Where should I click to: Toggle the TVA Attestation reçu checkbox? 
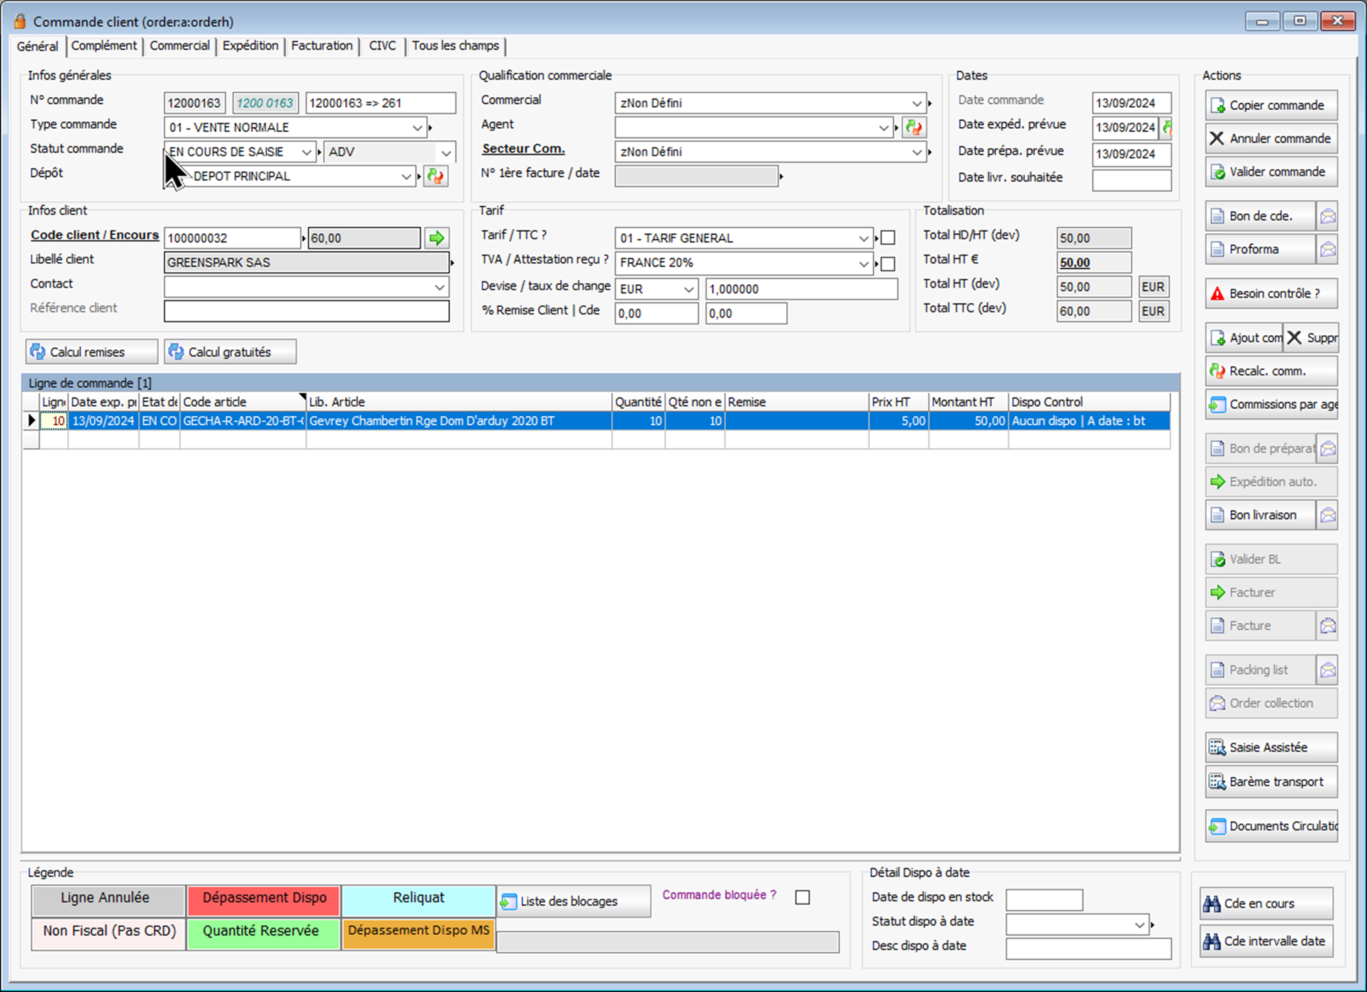click(888, 264)
